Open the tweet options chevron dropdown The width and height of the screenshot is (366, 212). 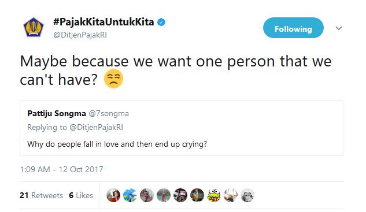339,28
